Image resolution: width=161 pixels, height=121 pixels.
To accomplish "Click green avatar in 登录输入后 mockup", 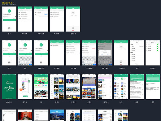I will point(41,45).
